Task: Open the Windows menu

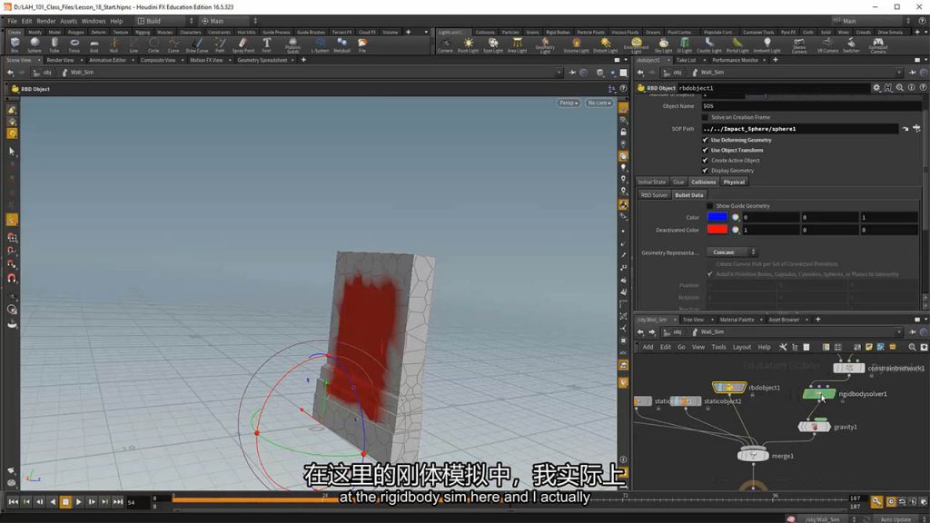Action: 94,21
